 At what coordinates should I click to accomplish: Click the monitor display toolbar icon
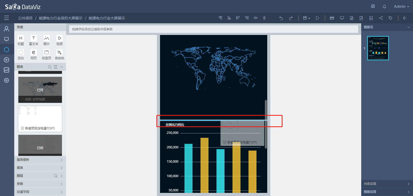[342, 18]
